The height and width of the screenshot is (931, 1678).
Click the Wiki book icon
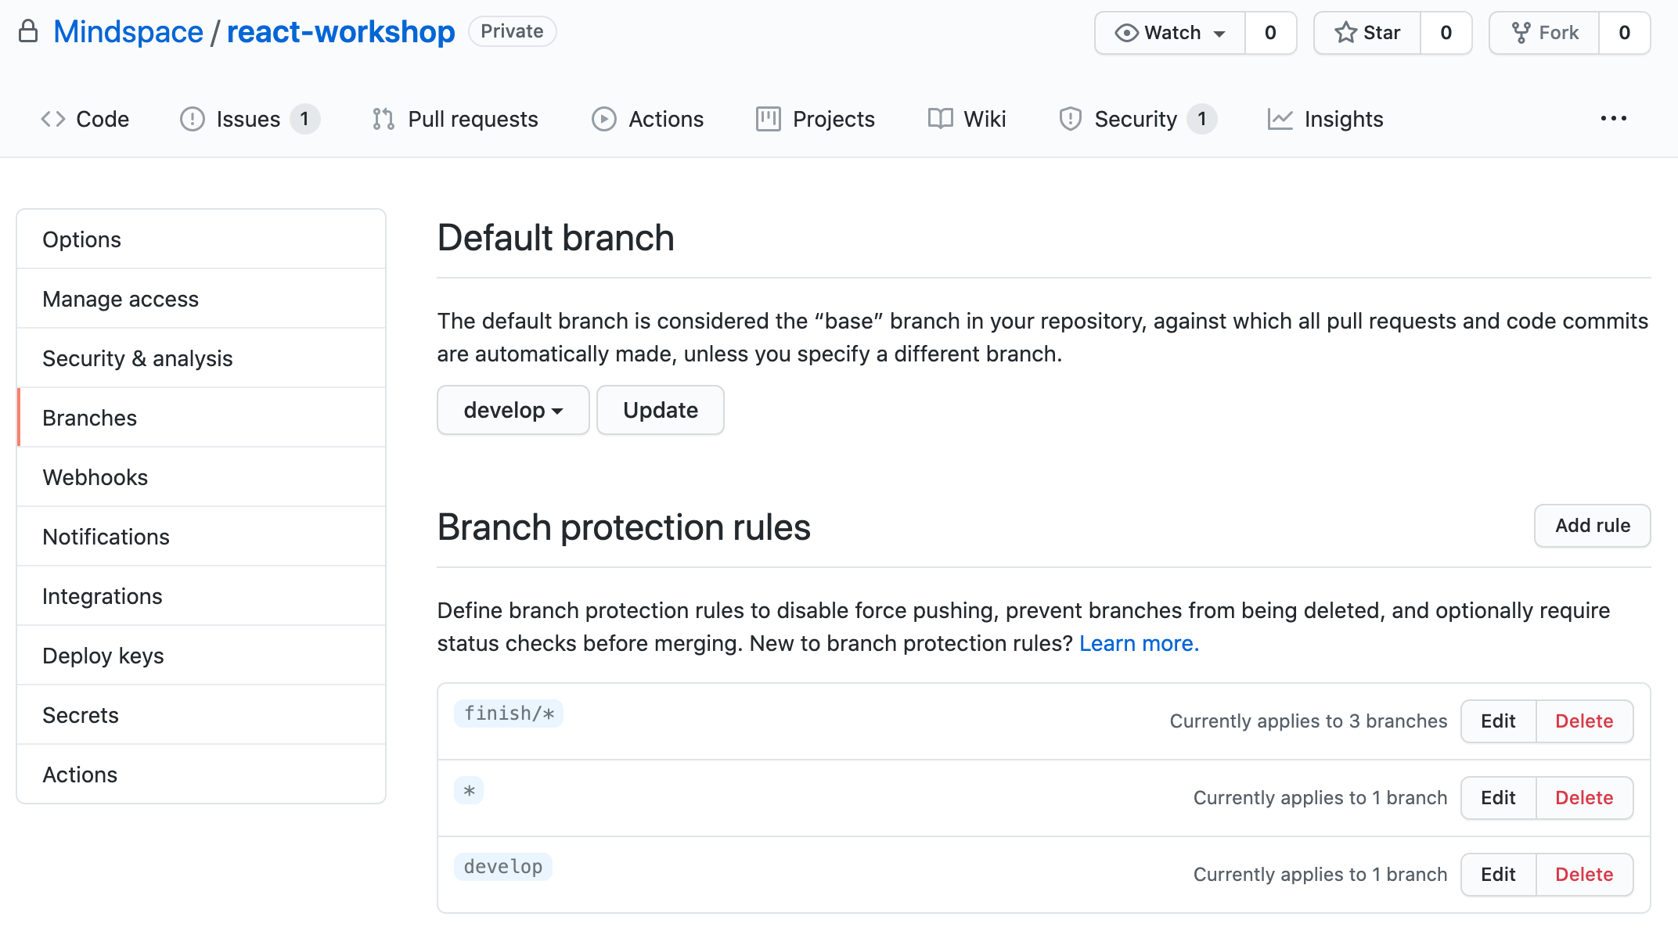coord(940,119)
